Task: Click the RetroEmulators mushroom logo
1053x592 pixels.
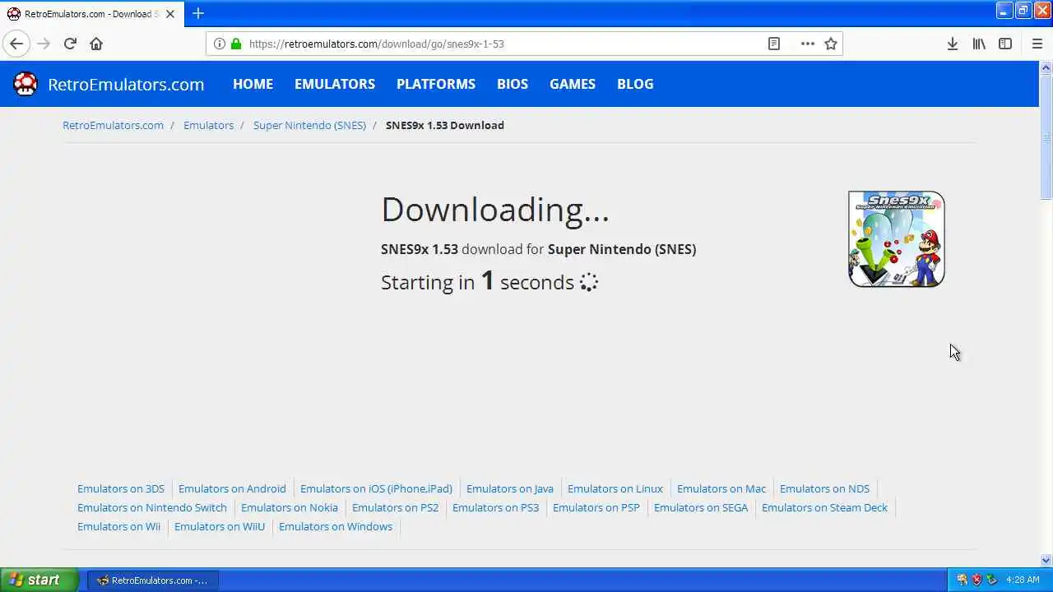Action: coord(26,83)
